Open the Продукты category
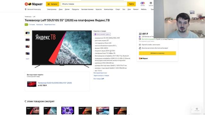The height and width of the screenshot is (115, 205). pyautogui.click(x=76, y=9)
